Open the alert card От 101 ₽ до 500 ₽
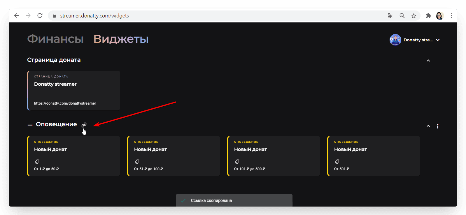 [274, 156]
